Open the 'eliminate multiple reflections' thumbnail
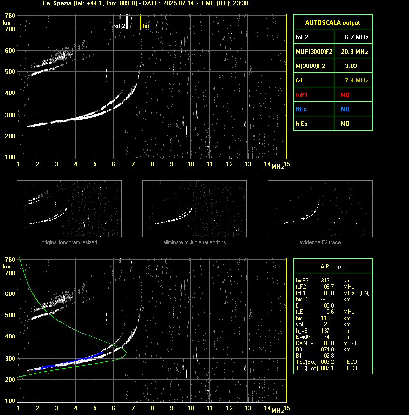 pos(194,209)
